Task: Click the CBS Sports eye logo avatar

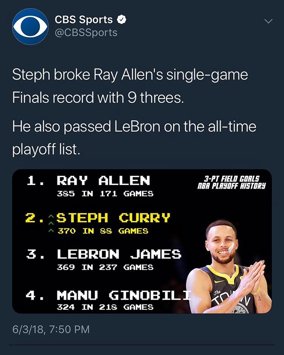Action: 30,27
